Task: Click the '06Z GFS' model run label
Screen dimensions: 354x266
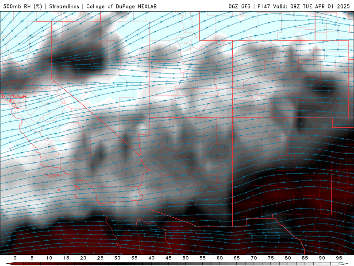Action: [x=239, y=6]
